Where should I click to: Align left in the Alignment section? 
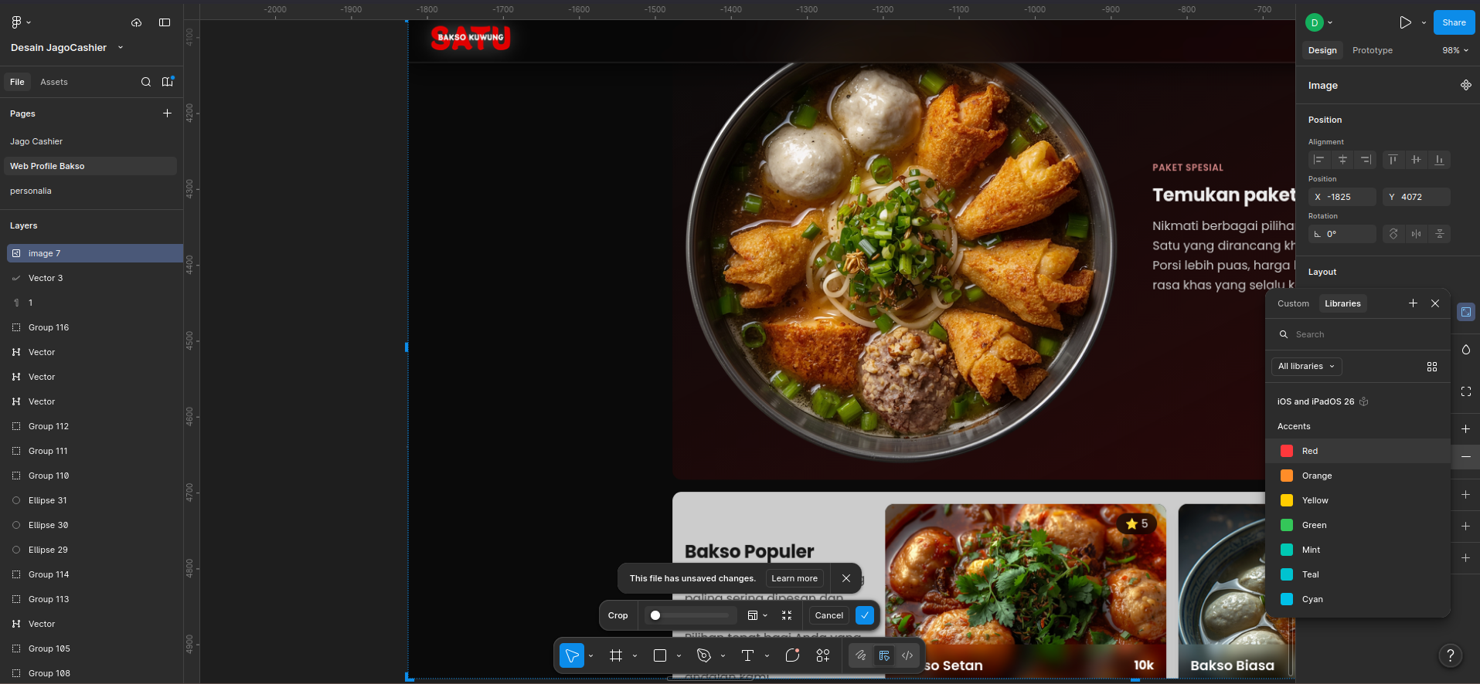pyautogui.click(x=1319, y=160)
